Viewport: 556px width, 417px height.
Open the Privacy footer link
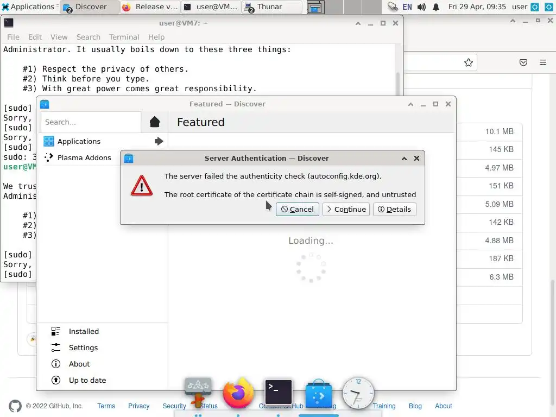pos(138,406)
